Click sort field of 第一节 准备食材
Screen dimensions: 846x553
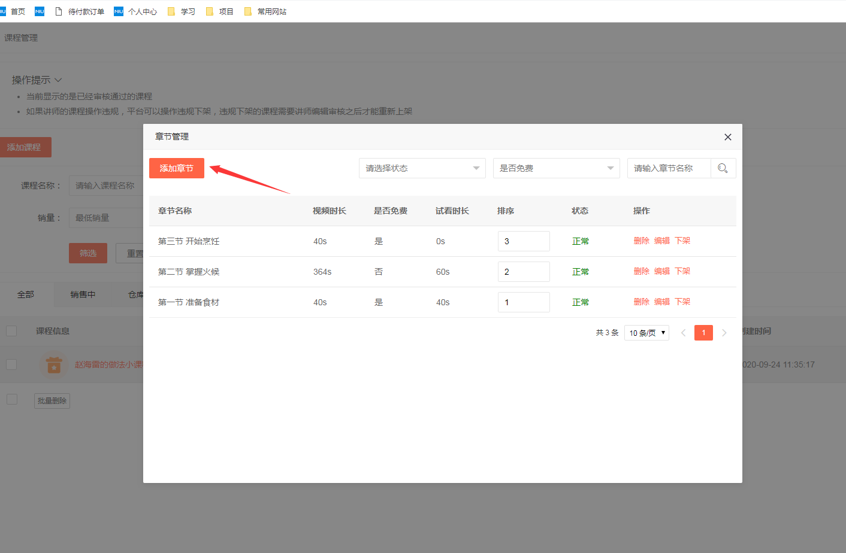tap(524, 302)
